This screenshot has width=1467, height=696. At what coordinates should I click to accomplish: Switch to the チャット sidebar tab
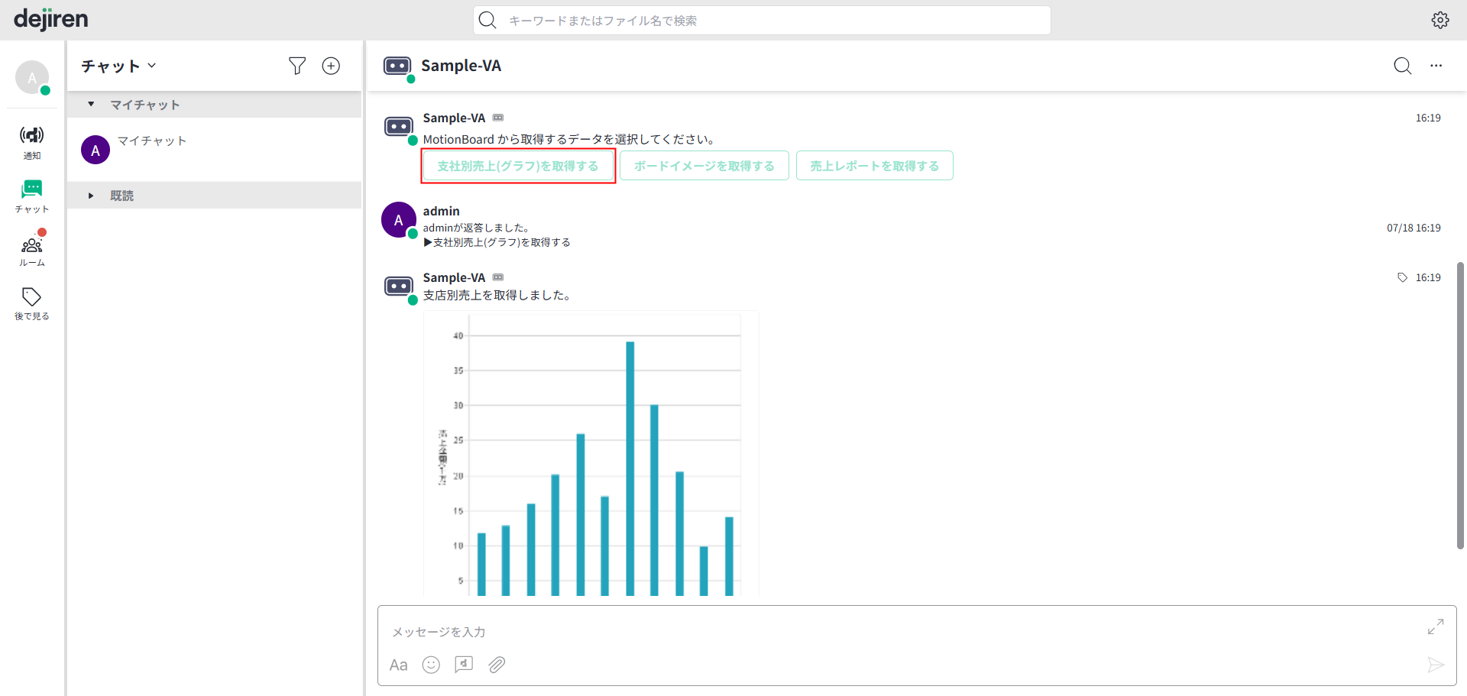click(31, 196)
